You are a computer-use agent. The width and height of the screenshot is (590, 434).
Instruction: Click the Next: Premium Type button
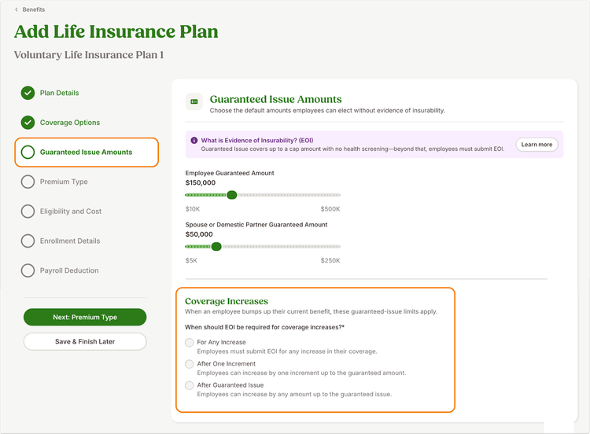click(x=85, y=317)
